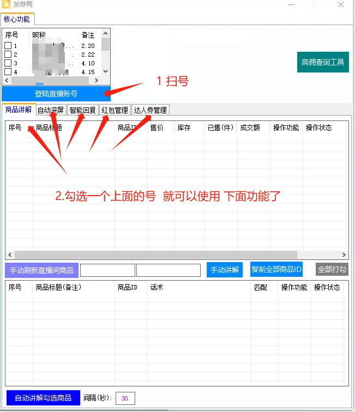The height and width of the screenshot is (412, 355).
Task: Click 商品ID header in lower table
Action: (x=128, y=287)
